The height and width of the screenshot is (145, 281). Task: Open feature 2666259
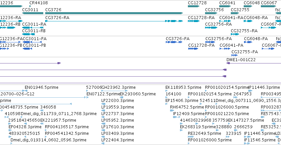tap(243, 127)
